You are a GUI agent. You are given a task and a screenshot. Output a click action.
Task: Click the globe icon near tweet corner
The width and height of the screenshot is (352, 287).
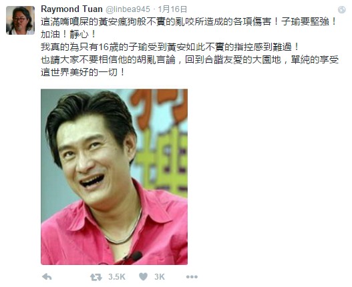click(341, 9)
